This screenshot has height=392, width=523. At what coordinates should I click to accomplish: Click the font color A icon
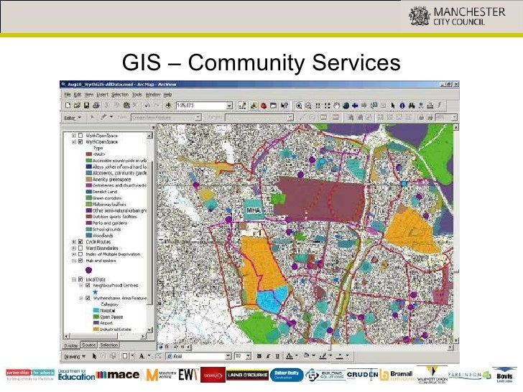(290, 356)
